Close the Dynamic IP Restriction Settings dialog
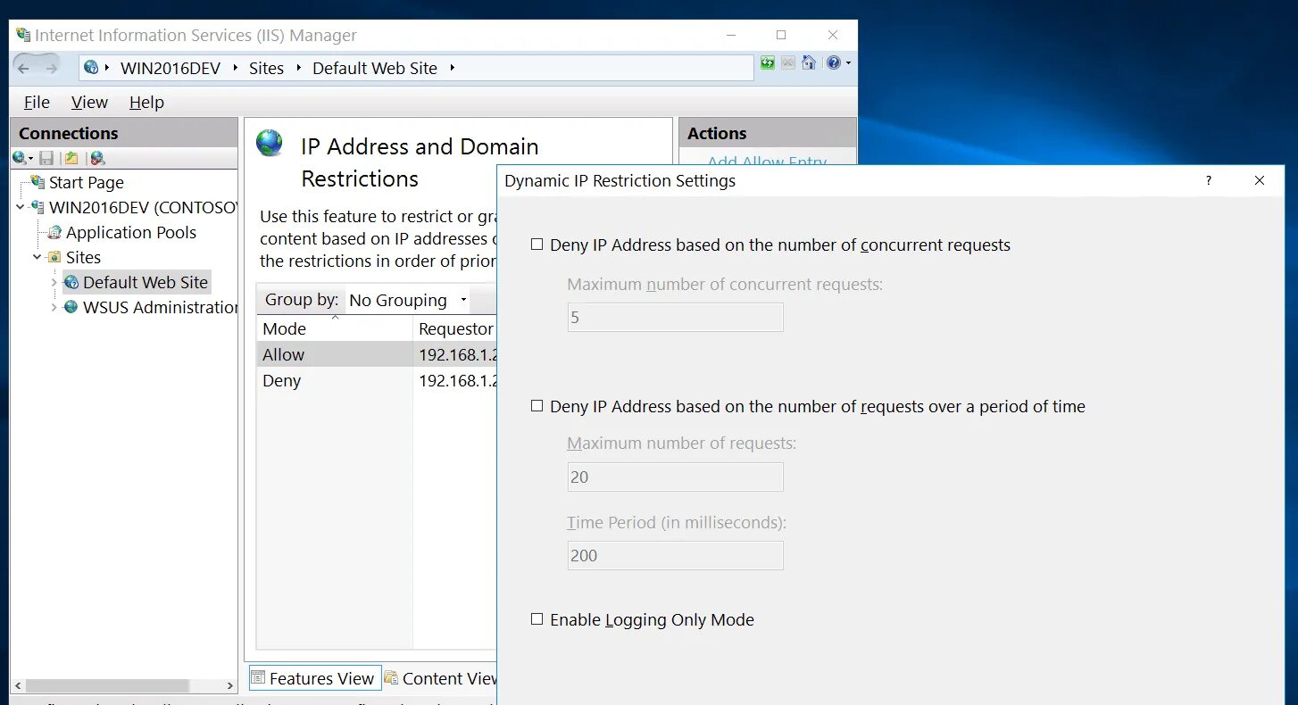1298x705 pixels. tap(1260, 180)
